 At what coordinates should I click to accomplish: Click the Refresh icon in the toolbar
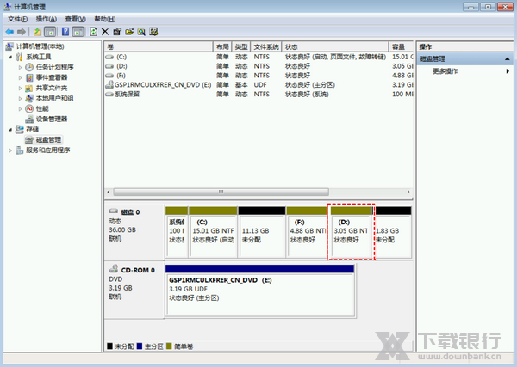point(93,32)
